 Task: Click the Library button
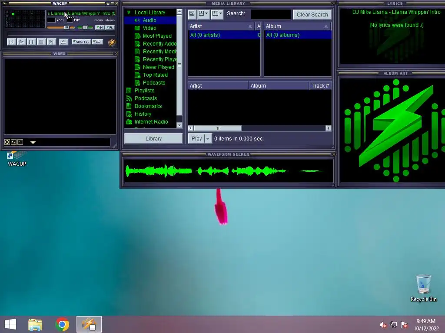pyautogui.click(x=153, y=138)
